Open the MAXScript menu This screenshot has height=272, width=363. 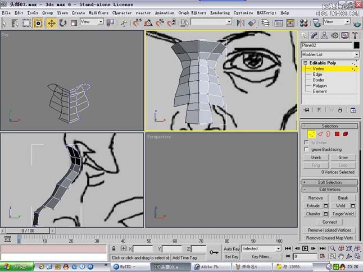(267, 13)
